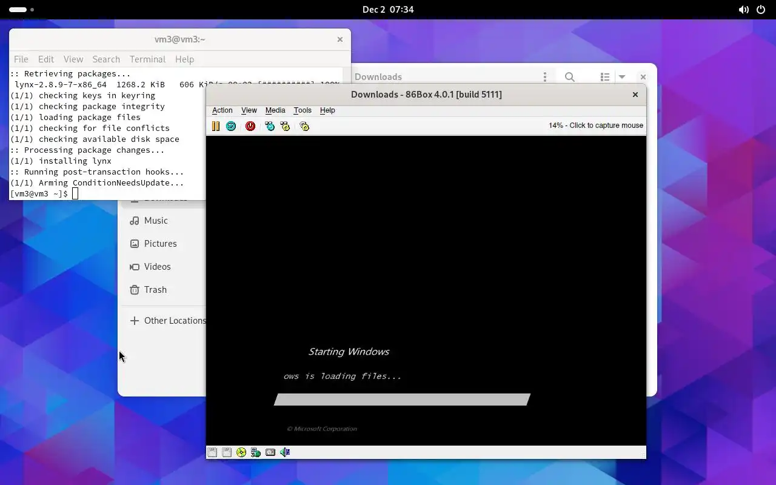
Task: Open the 86Box Help menu
Action: click(327, 110)
